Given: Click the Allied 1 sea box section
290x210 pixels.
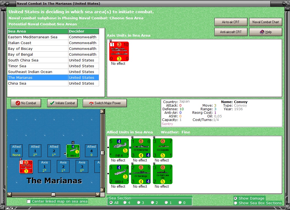Looking at the screenshot, I should pos(35,151).
